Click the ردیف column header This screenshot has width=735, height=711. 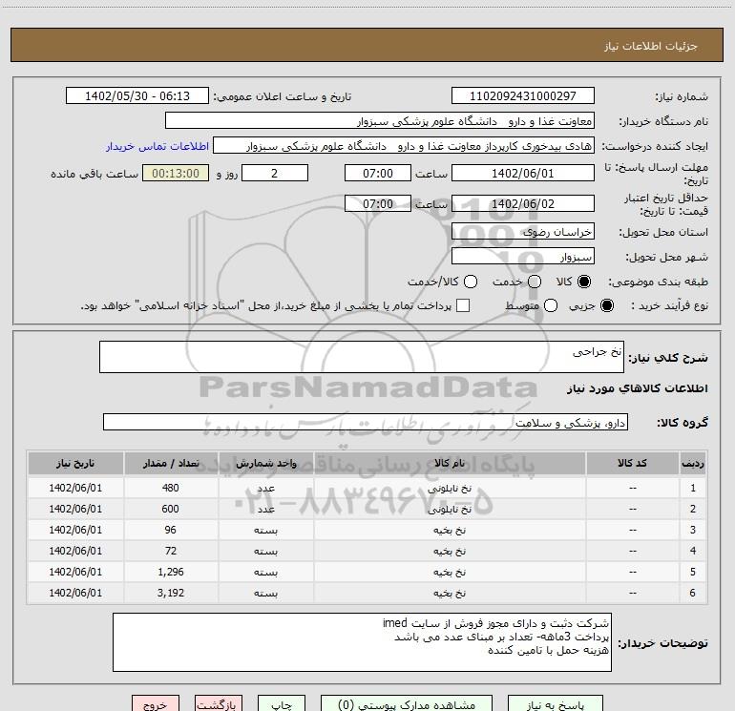point(693,464)
